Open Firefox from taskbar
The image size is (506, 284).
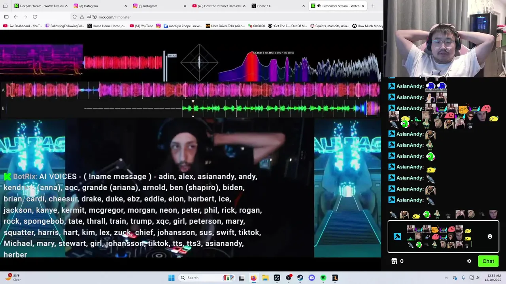tap(253, 278)
